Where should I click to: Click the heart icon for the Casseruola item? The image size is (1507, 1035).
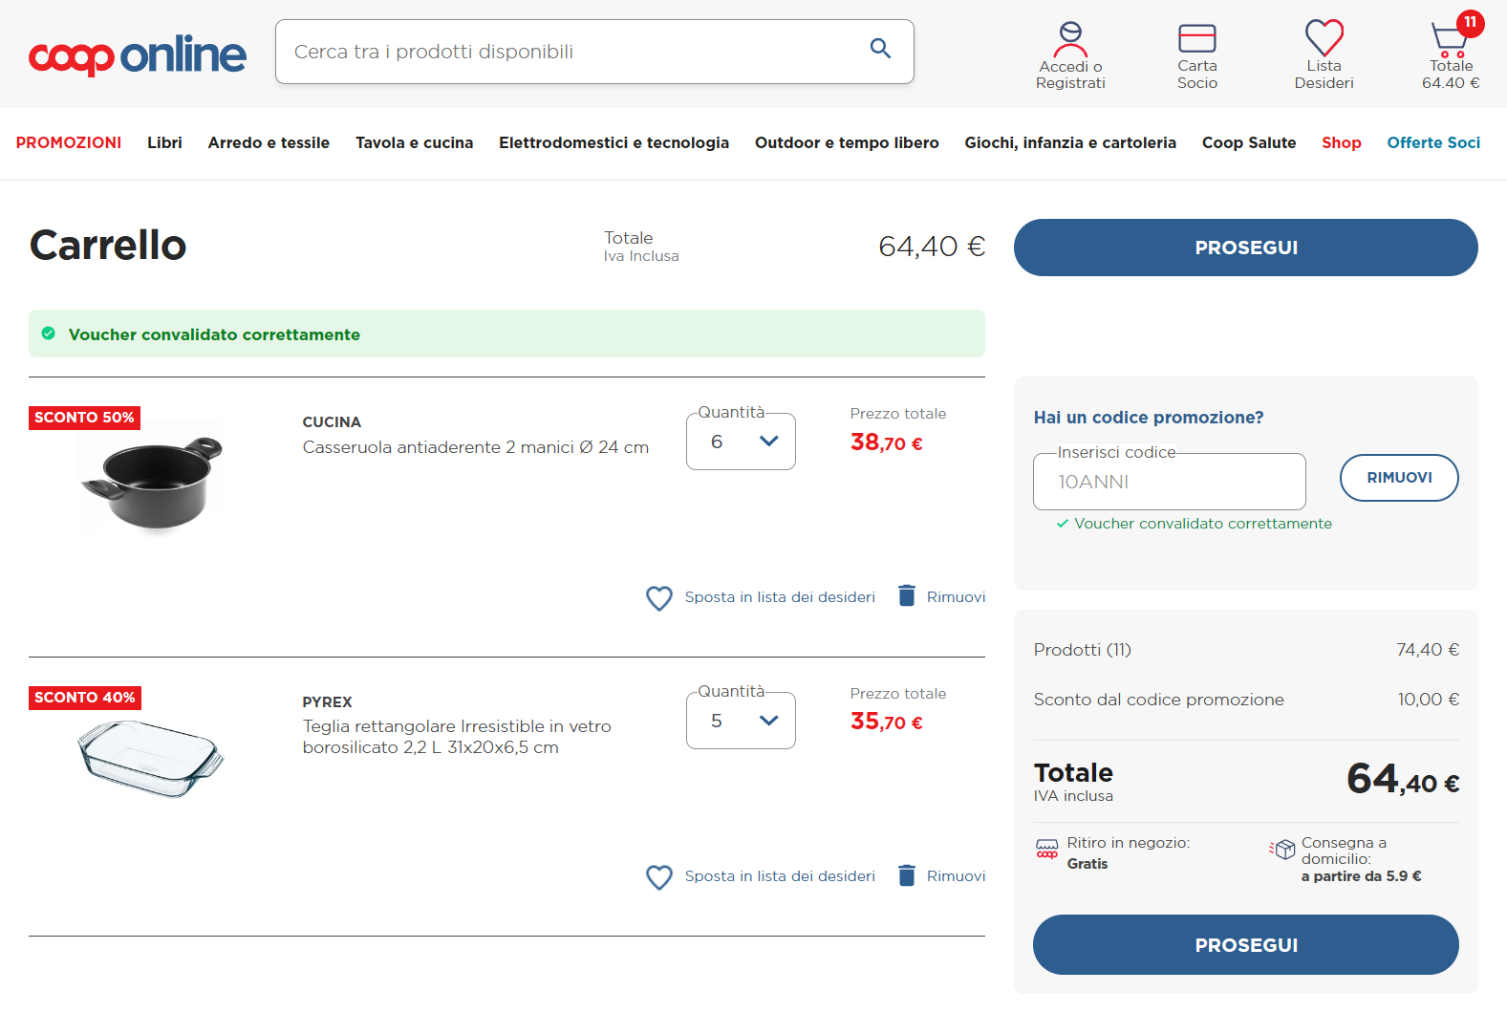click(659, 598)
